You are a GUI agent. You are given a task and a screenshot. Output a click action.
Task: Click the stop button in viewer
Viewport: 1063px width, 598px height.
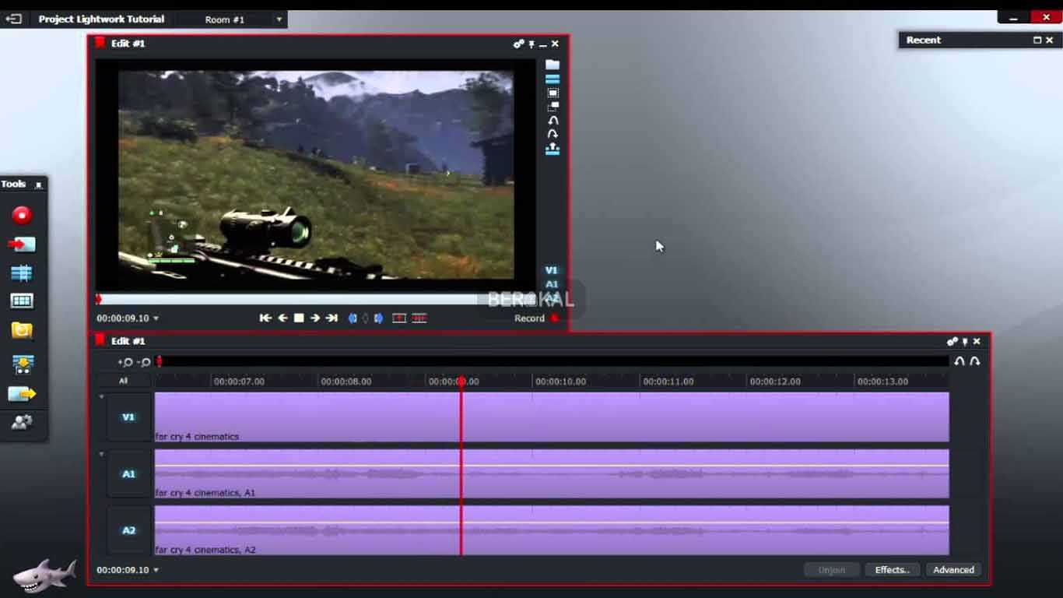pyautogui.click(x=299, y=318)
